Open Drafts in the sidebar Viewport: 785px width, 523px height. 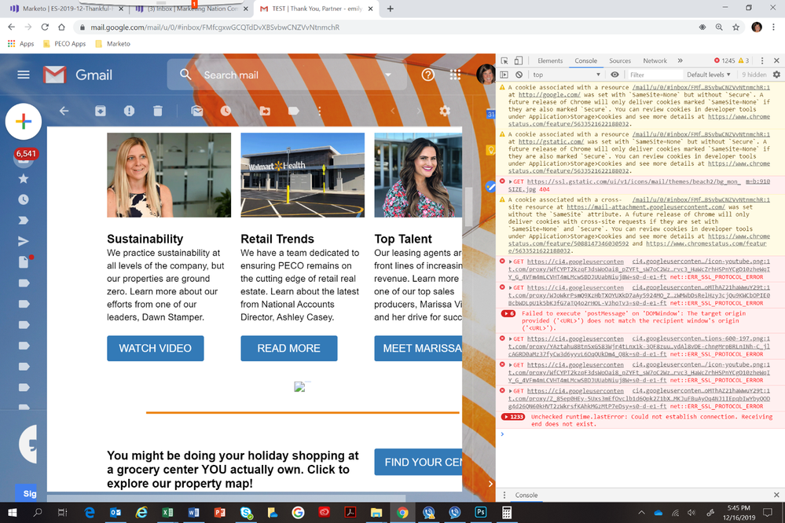pos(24,261)
